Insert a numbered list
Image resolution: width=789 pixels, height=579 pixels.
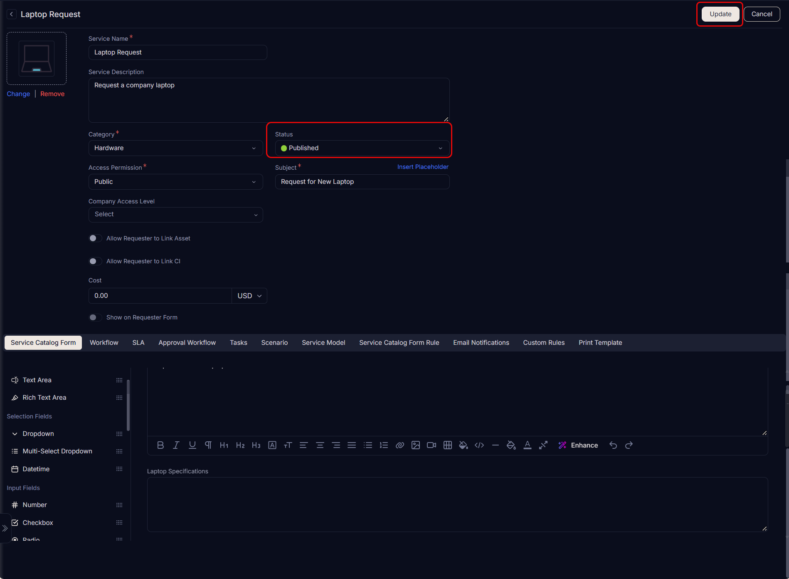384,445
